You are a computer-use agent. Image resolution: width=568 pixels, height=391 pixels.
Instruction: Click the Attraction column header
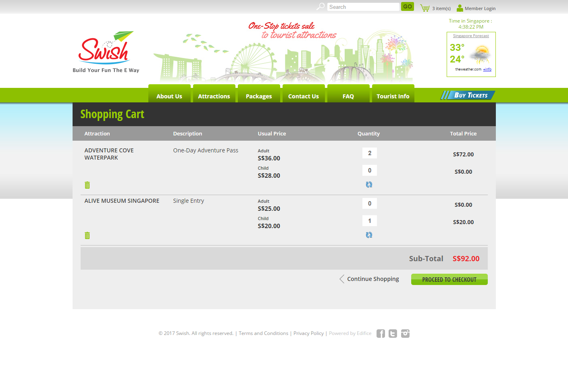point(97,133)
